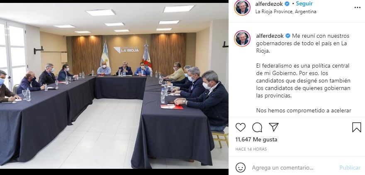
Task: Open emoji picker smiley icon
Action: pos(241,168)
